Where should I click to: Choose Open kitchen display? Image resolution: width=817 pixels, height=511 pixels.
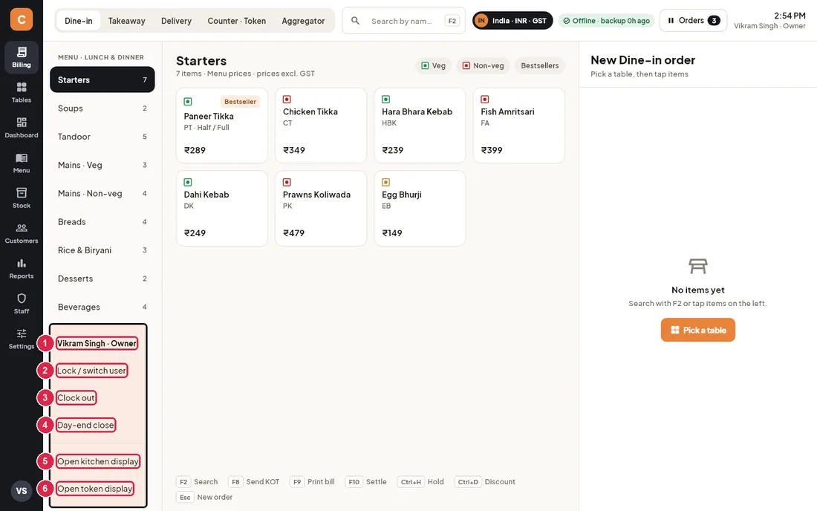pos(98,461)
